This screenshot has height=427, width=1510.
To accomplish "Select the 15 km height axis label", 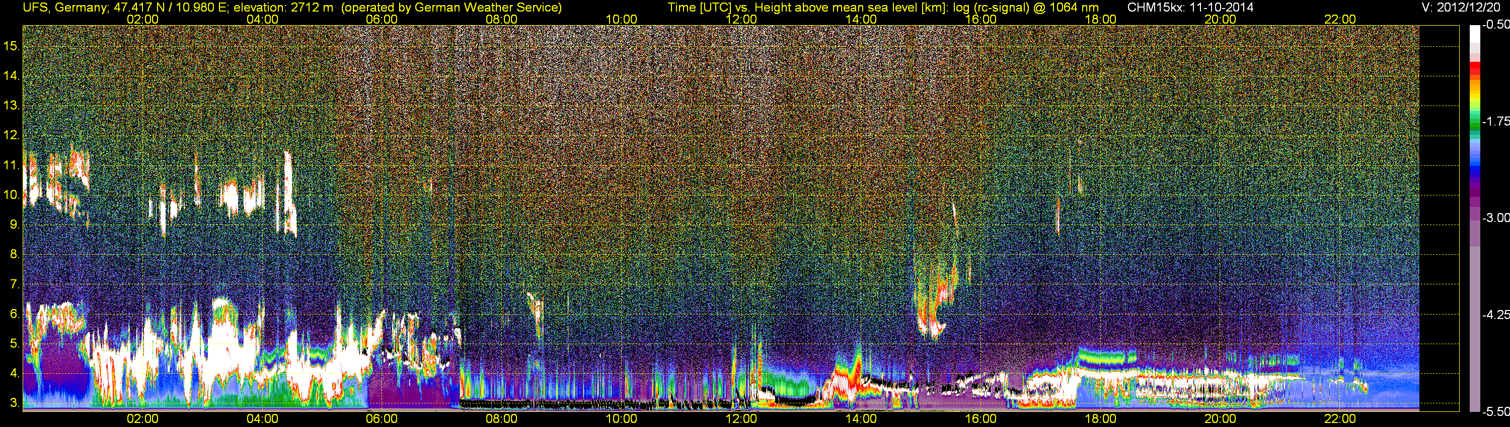I will click(11, 46).
